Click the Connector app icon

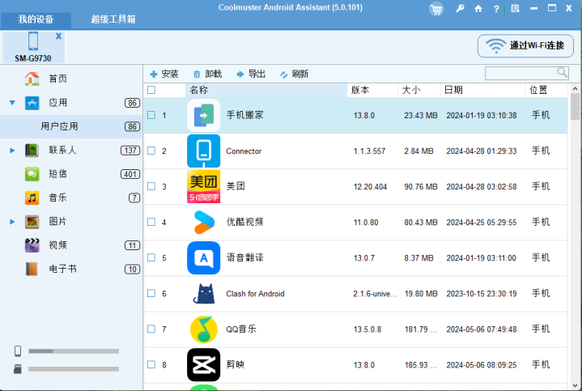(203, 151)
